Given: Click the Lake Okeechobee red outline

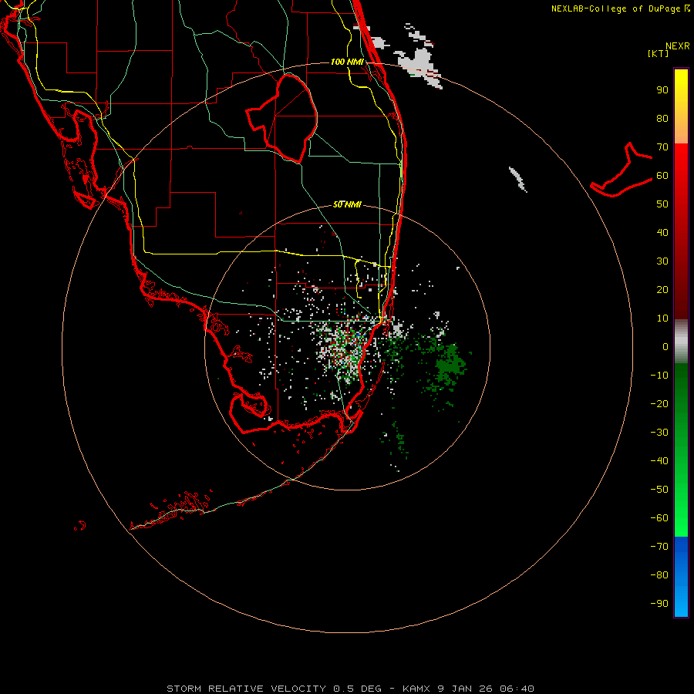Looking at the screenshot, I should (282, 118).
